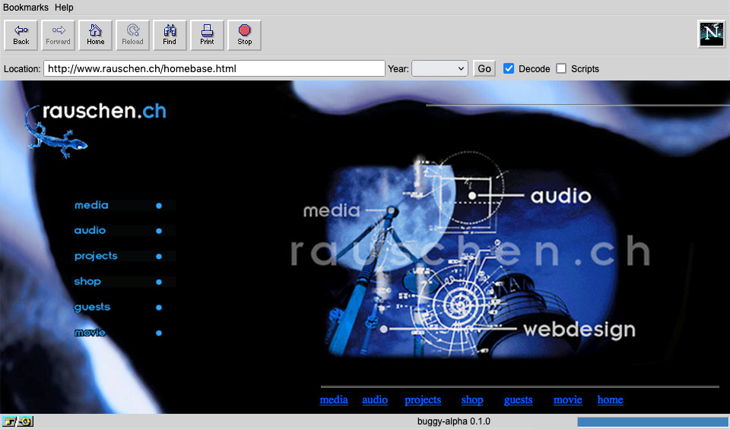Image resolution: width=730 pixels, height=429 pixels.
Task: Open the Bookmarks menu
Action: pos(26,8)
